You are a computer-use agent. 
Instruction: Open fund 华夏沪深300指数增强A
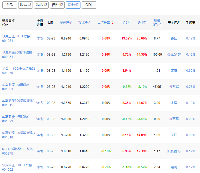pos(18,101)
